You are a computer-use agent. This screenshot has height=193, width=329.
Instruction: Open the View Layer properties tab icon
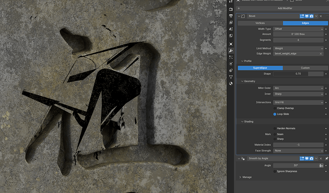(x=231, y=22)
